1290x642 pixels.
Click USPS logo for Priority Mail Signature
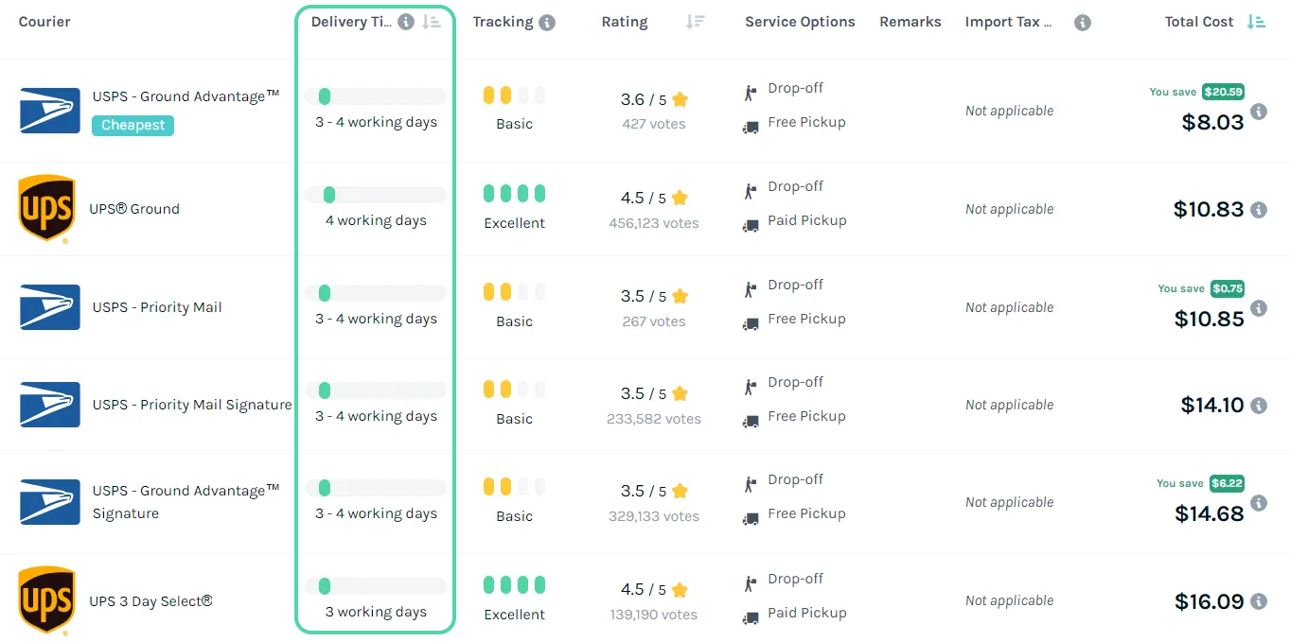click(50, 405)
